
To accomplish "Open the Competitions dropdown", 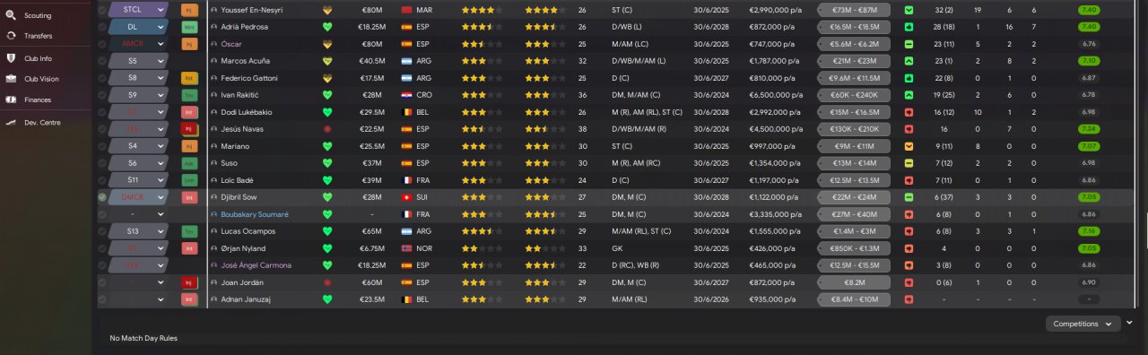I will pyautogui.click(x=1083, y=324).
